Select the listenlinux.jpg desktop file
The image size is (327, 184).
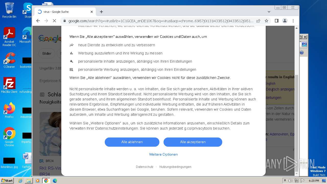point(9,163)
